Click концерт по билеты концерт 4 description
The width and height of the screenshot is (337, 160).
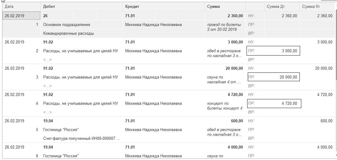(x=224, y=106)
